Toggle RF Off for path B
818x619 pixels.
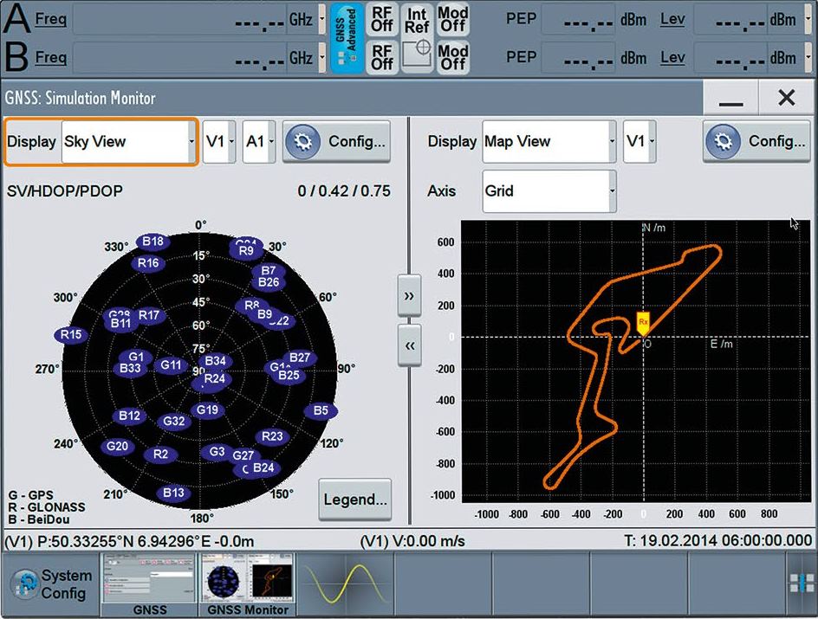(382, 58)
